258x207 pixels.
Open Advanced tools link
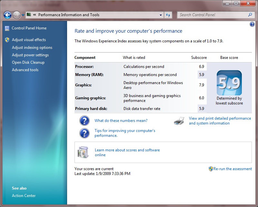[x=25, y=70]
